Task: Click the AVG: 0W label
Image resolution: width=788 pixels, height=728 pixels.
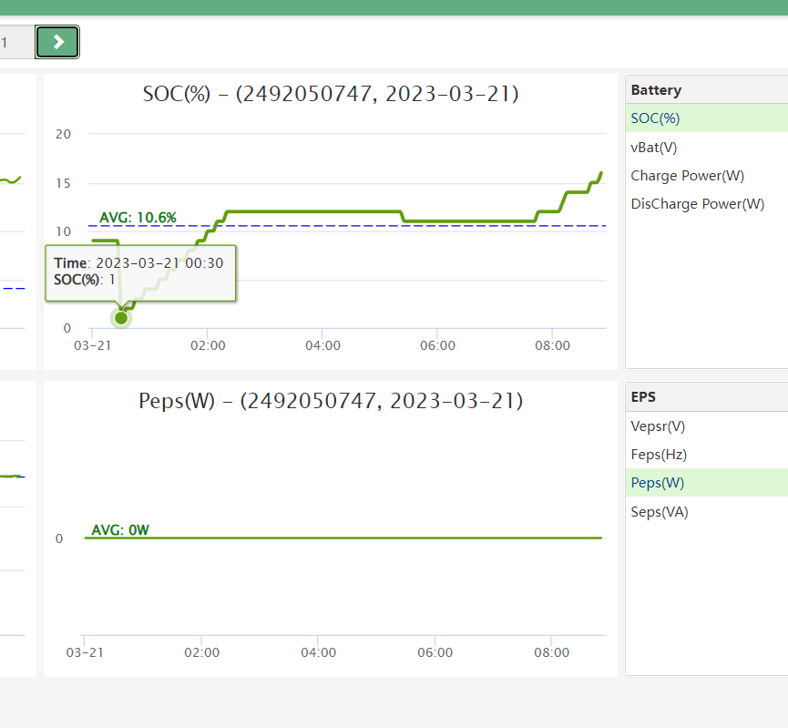Action: click(x=120, y=530)
